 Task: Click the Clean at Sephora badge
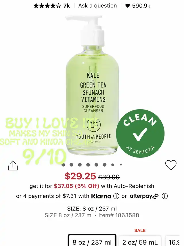tap(140, 134)
